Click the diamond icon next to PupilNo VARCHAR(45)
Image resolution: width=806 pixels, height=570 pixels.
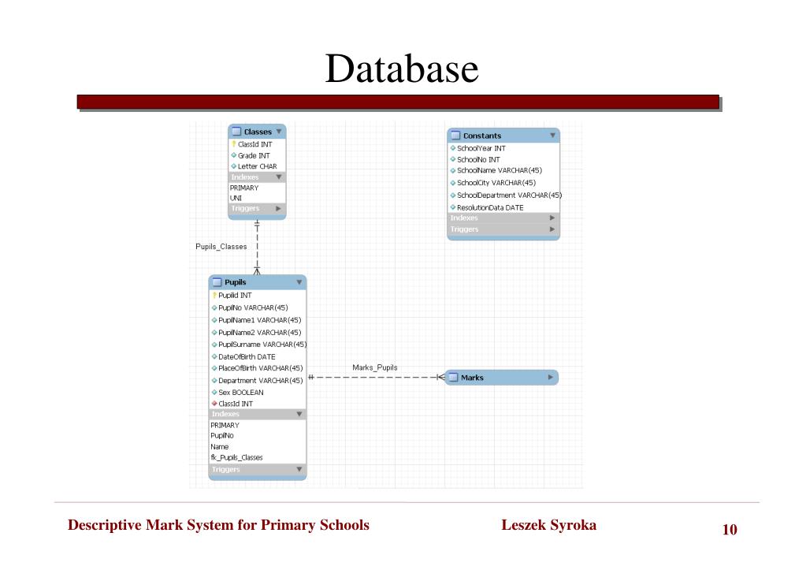(214, 307)
